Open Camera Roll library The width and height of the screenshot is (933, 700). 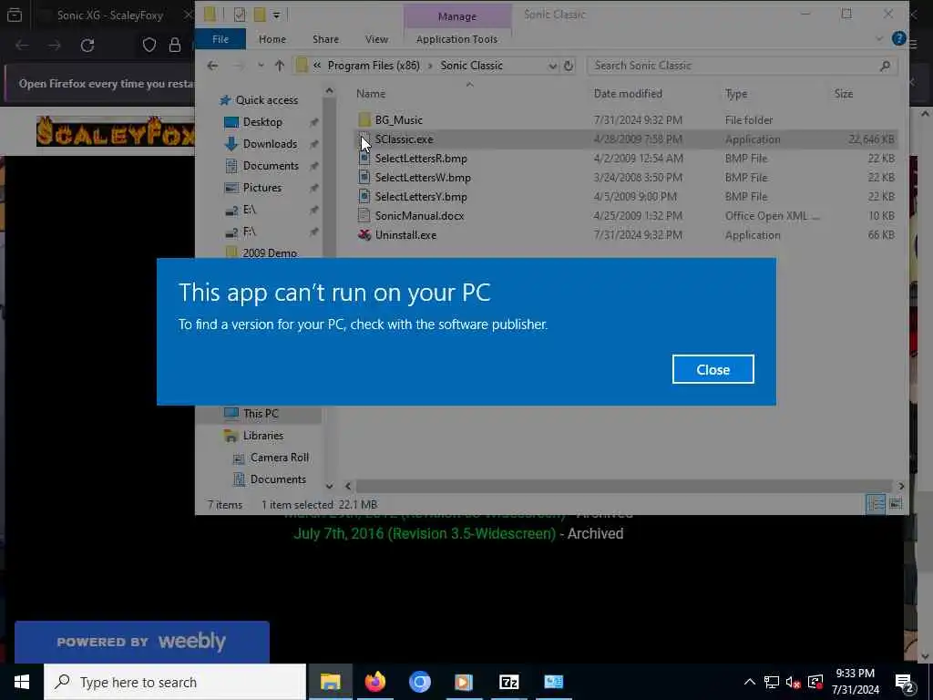pyautogui.click(x=279, y=458)
